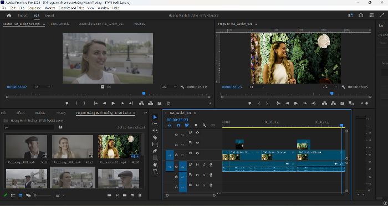Click Extract button in Program monitor

coord(333,103)
